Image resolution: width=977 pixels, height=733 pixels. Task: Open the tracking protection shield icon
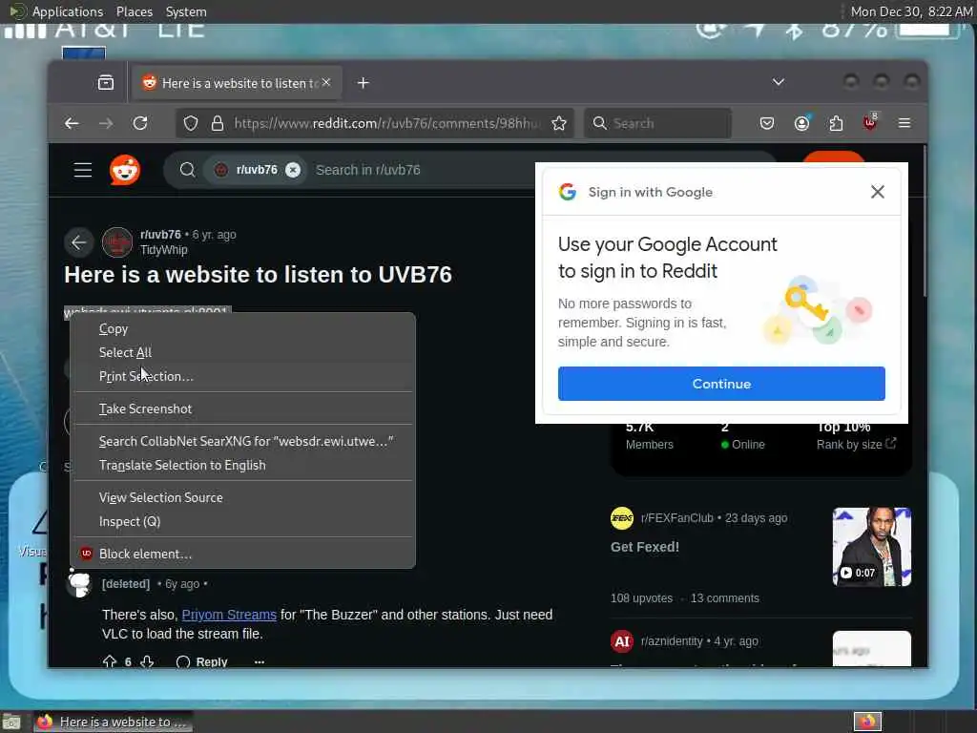[x=191, y=123]
